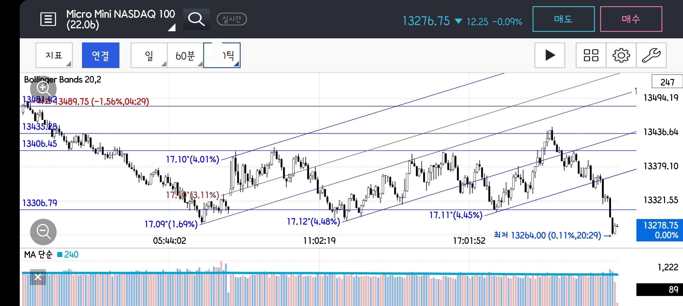The image size is (683, 306).
Task: Start chart replay with play button
Action: click(x=550, y=55)
